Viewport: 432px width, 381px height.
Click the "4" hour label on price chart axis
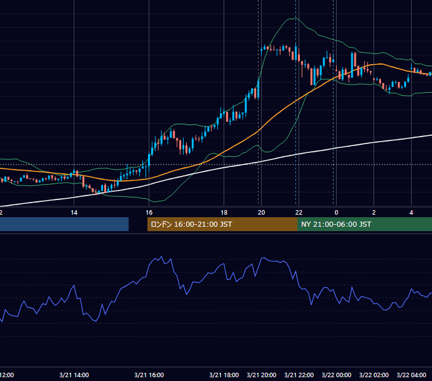tap(411, 213)
